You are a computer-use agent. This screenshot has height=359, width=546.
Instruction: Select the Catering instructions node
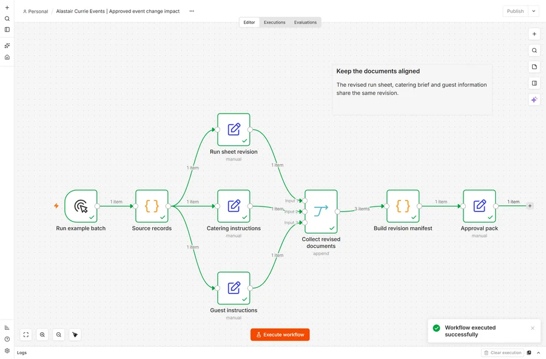234,206
